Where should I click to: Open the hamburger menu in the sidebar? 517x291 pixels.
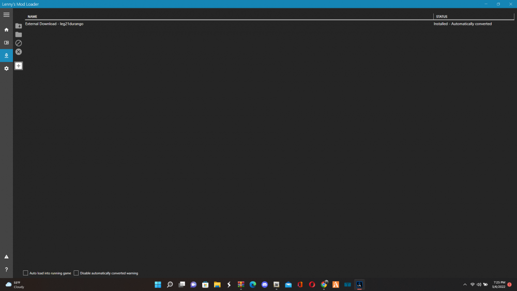pos(6,15)
